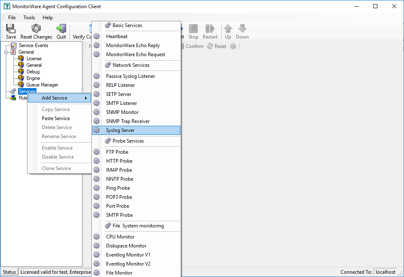This screenshot has width=404, height=277.
Task: Open the Add Service submenu arrow
Action: coord(86,98)
